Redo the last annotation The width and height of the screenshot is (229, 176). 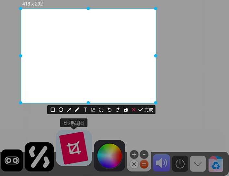pyautogui.click(x=118, y=110)
